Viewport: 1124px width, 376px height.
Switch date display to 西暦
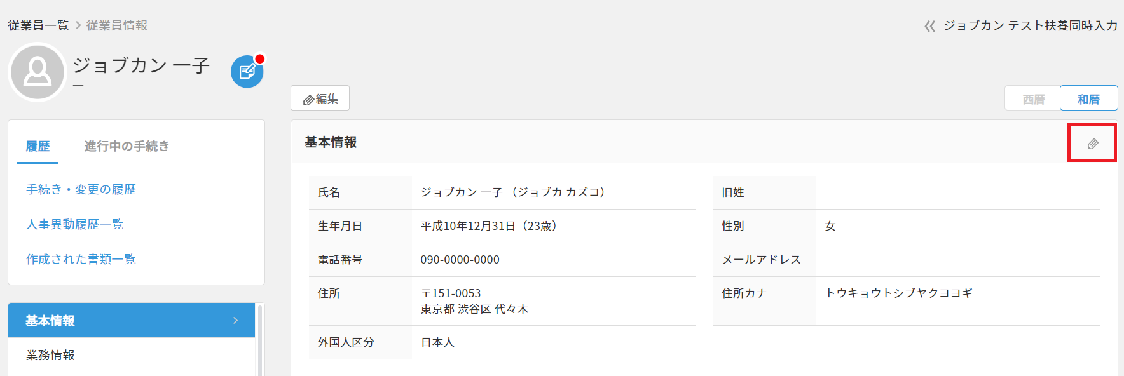coord(1033,99)
